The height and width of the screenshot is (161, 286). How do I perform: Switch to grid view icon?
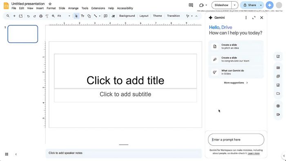7,154
